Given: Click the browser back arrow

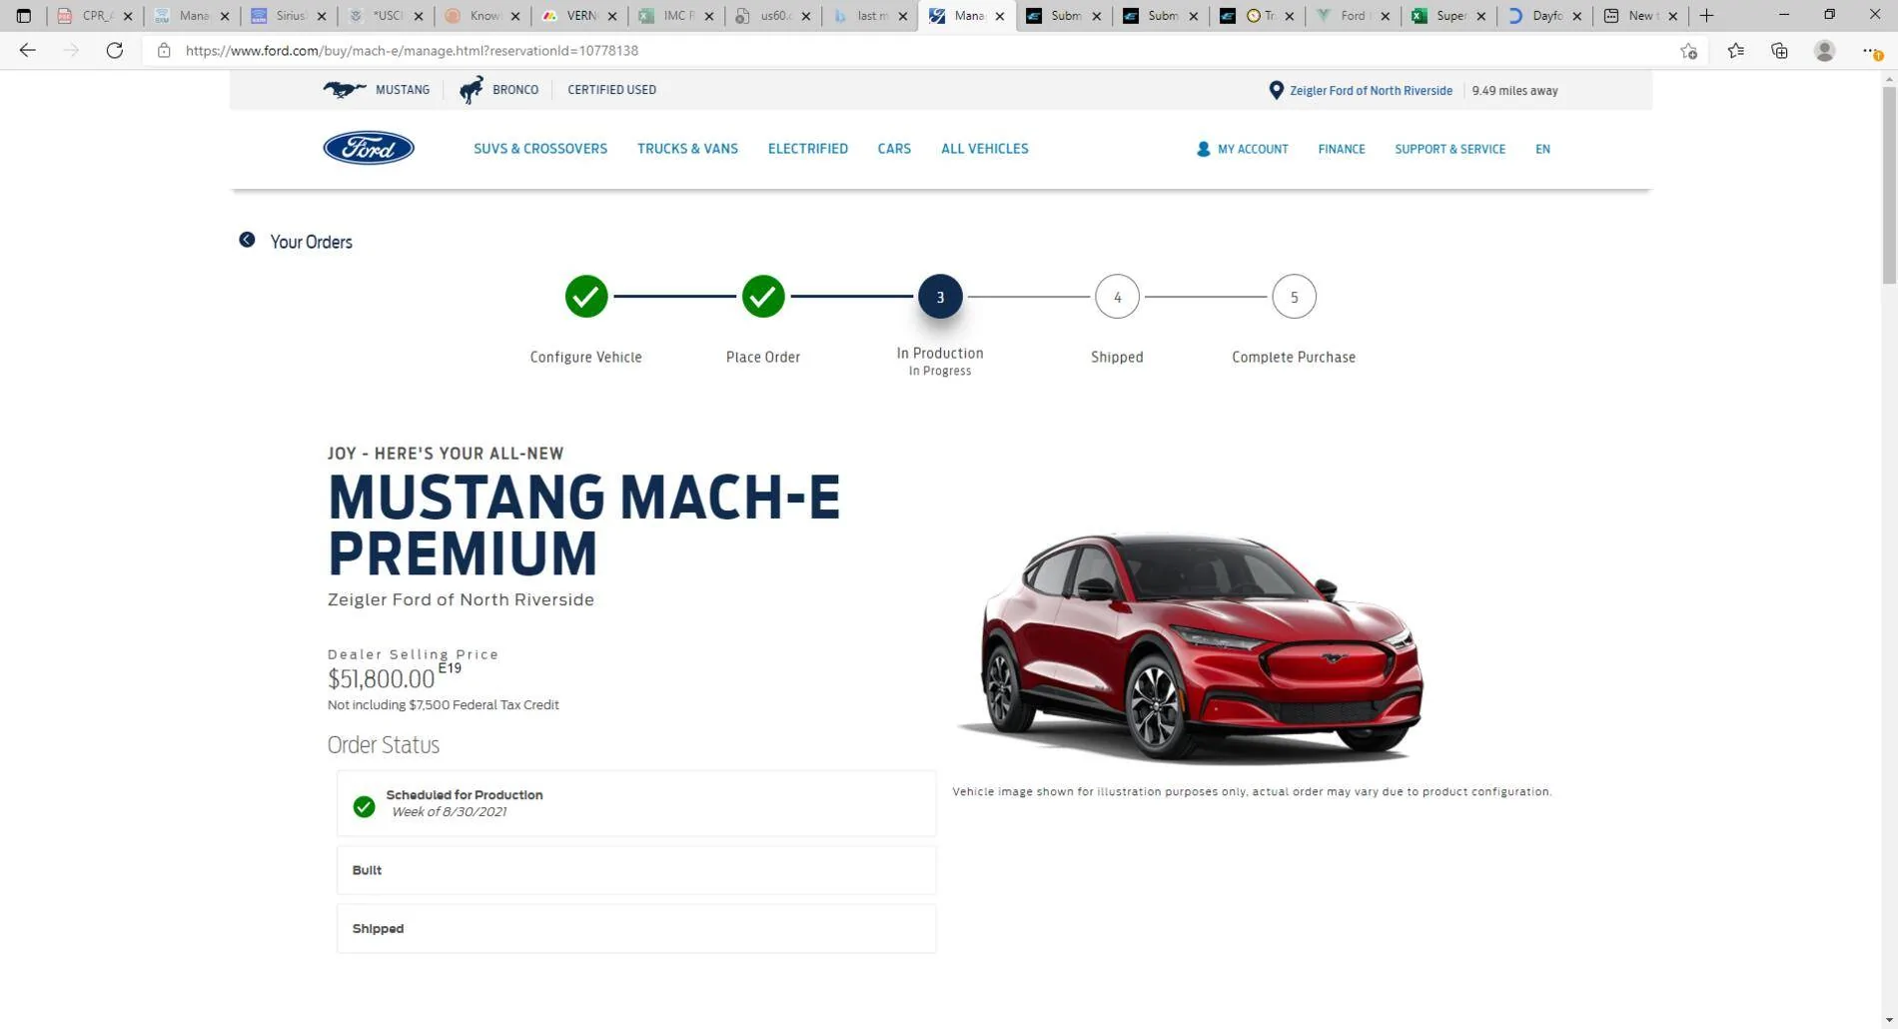Looking at the screenshot, I should tap(27, 51).
